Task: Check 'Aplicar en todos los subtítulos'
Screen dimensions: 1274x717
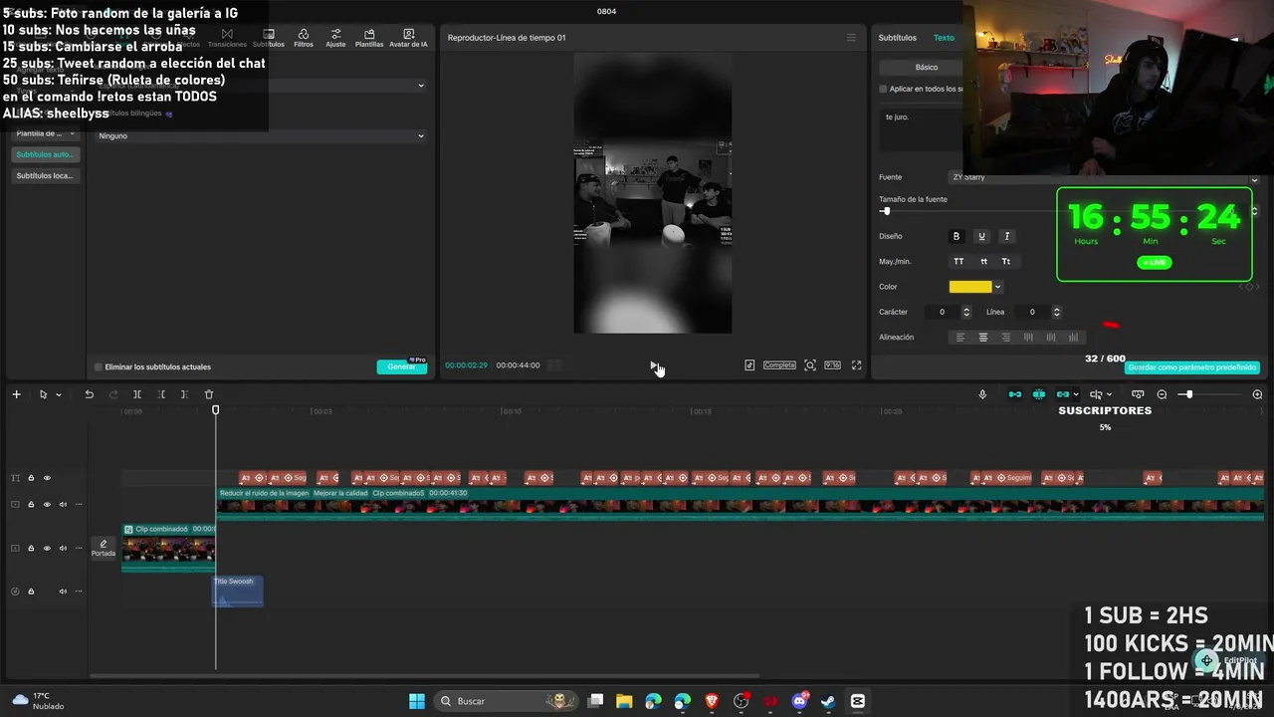Action: pyautogui.click(x=883, y=89)
